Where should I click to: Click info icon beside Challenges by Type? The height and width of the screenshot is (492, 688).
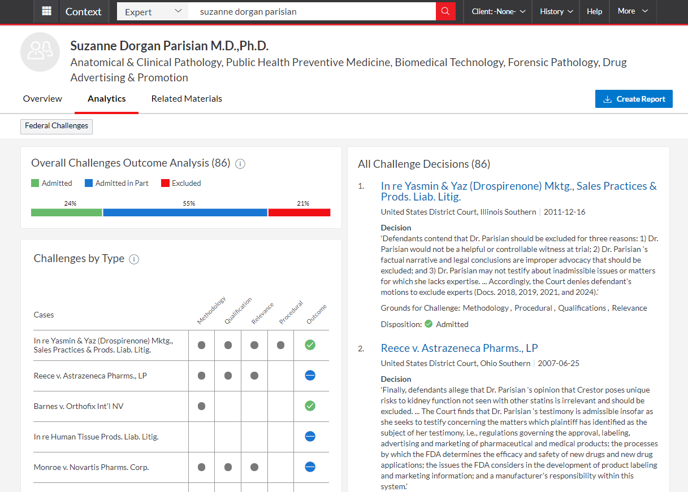click(134, 259)
